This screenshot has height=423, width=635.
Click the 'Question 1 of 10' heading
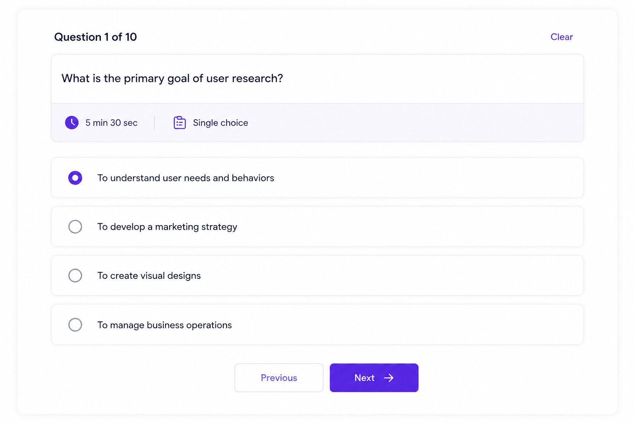(x=95, y=37)
